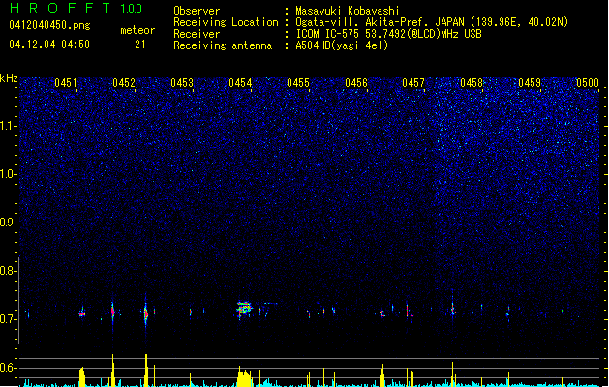Click the 0453 time marker
The width and height of the screenshot is (609, 387).
(x=182, y=83)
